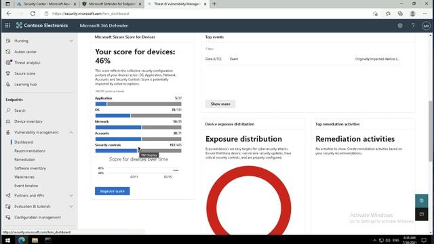
Task: Click the Improve score button
Action: pos(112,191)
